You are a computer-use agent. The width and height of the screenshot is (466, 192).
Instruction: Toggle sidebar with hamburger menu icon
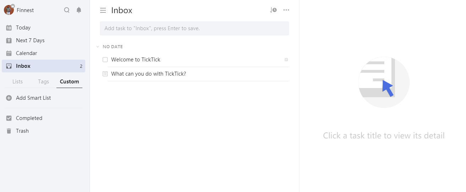tap(103, 10)
